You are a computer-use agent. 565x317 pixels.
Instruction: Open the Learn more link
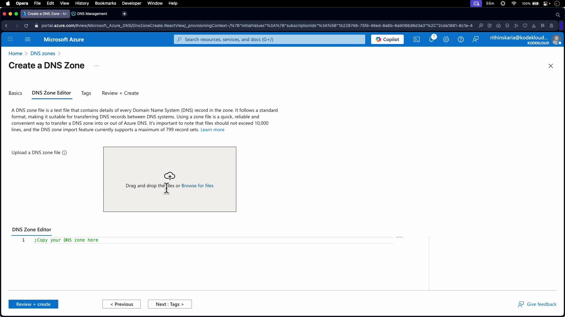(x=212, y=130)
